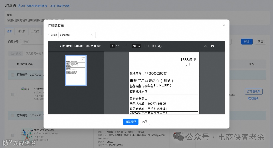Click the fit to page icon
This screenshot has width=273, height=148.
(154, 46)
